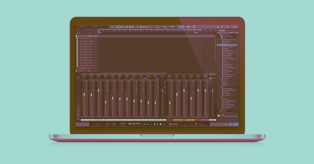Click the Browse button

236,125
